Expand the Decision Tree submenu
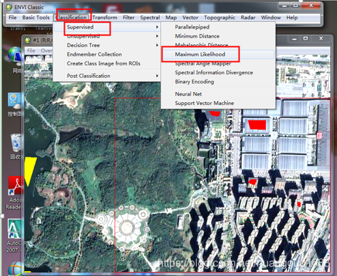This screenshot has width=337, height=276. pyautogui.click(x=107, y=45)
